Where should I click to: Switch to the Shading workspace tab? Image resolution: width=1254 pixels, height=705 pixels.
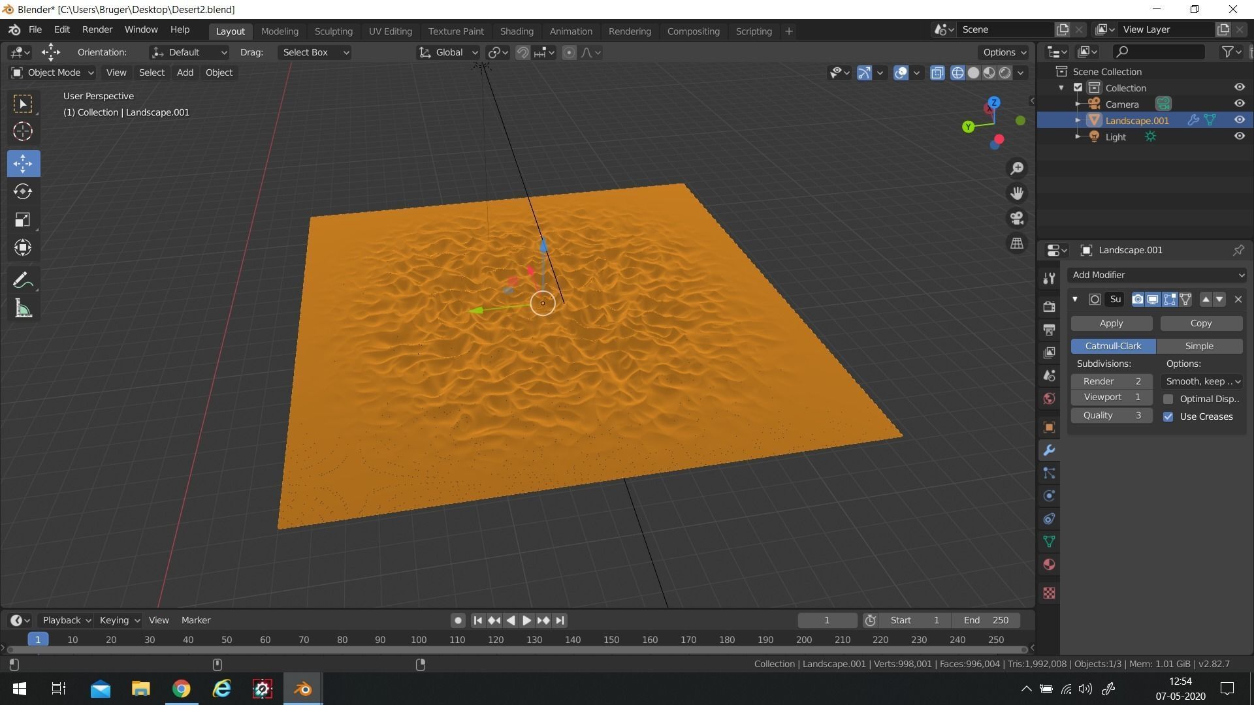click(x=517, y=31)
